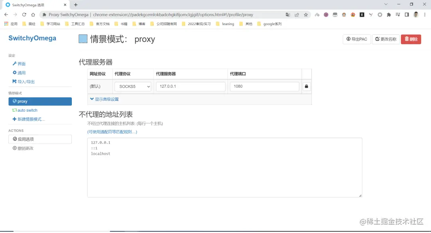Grab the bypass textarea resize handle
This screenshot has height=233, width=431.
click(360, 195)
